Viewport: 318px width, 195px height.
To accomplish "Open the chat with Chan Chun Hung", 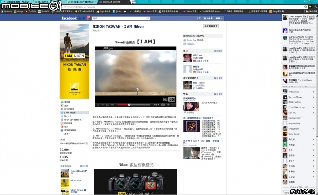I will coord(298,107).
